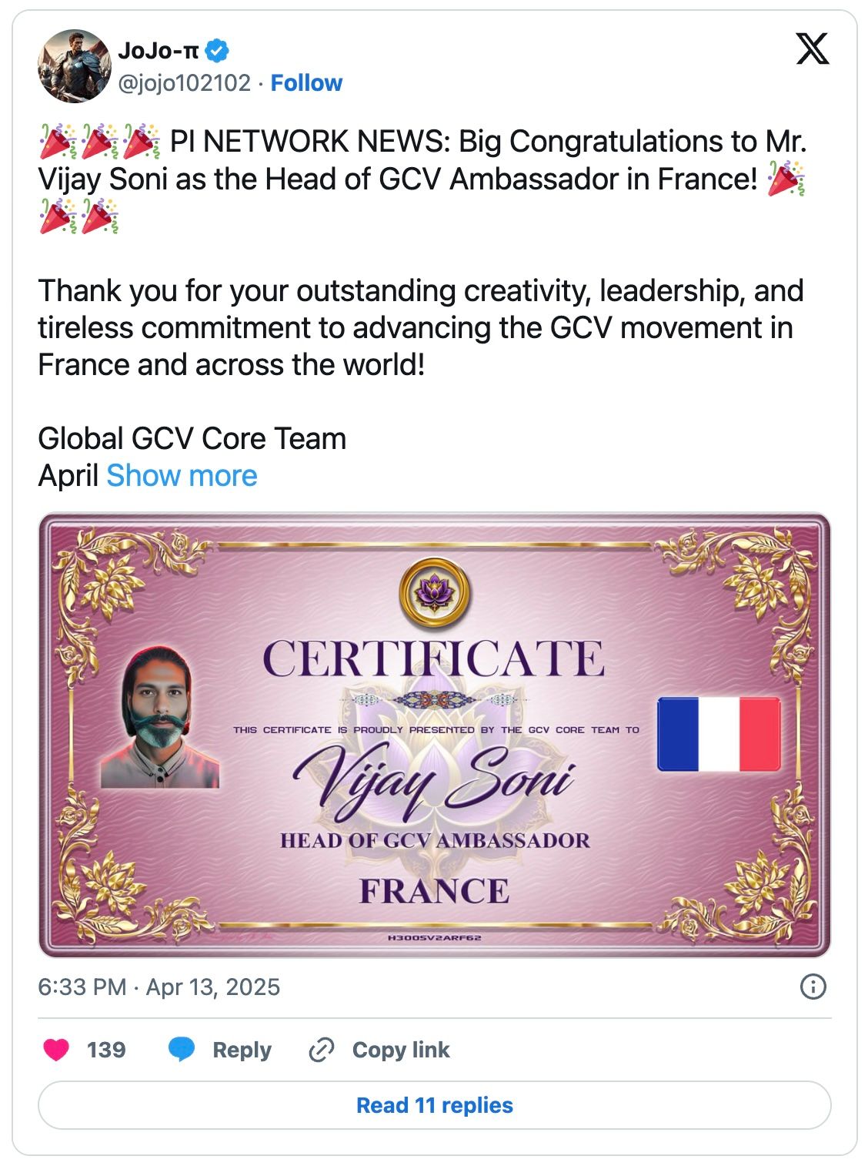Click the lotus emblem atop the certificate
Image resolution: width=868 pixels, height=1166 pixels.
435,594
